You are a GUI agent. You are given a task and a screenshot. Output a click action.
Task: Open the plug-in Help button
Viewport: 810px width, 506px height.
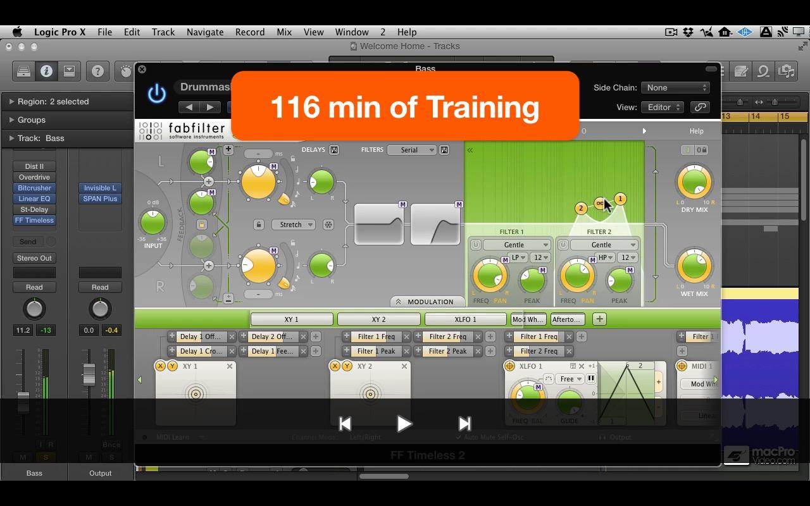click(x=696, y=131)
